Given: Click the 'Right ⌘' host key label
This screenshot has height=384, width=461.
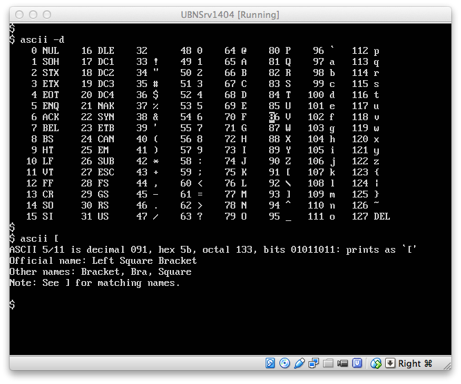Looking at the screenshot, I should (x=415, y=363).
